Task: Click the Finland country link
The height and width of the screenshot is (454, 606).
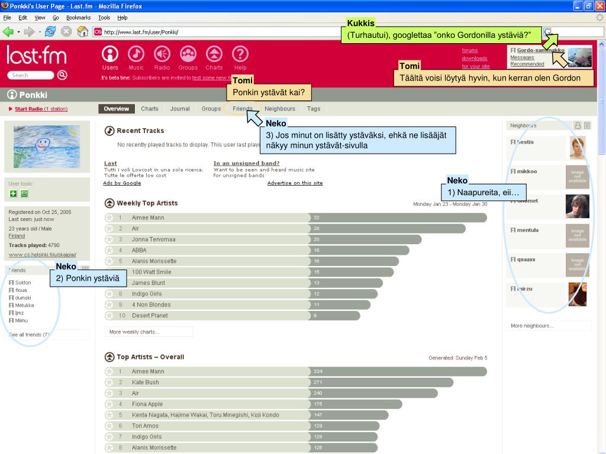Action: pos(17,236)
